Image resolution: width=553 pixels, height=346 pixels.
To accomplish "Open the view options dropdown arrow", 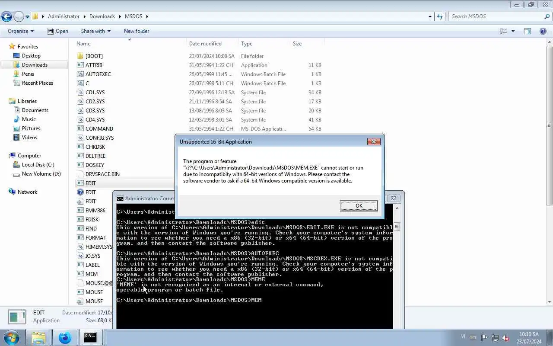I will tap(513, 31).
